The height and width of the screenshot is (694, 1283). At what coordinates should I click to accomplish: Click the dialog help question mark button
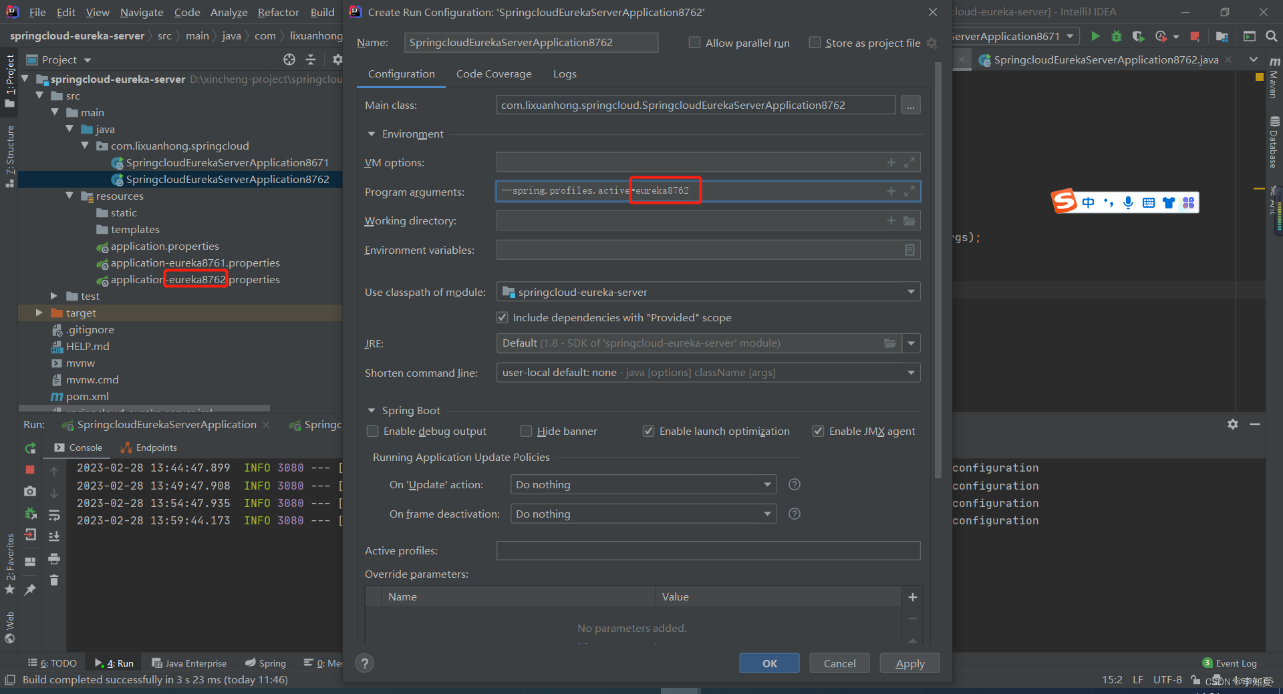click(364, 663)
